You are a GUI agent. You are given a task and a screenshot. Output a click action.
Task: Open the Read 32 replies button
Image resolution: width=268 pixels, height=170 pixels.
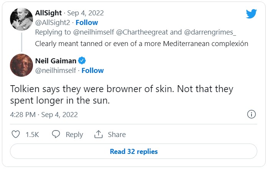click(133, 151)
